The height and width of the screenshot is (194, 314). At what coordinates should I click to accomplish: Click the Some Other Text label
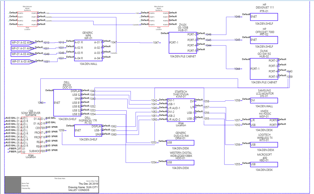pos(92,181)
